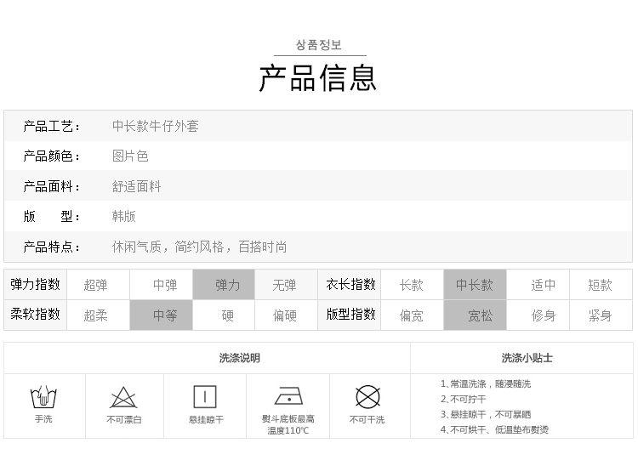Click the 产品信息 main title
This screenshot has height=460, width=638.
[318, 77]
